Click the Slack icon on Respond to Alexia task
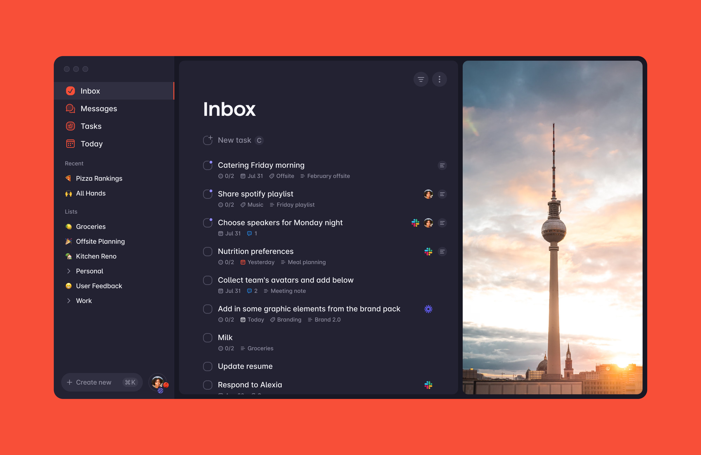The height and width of the screenshot is (455, 701). 428,384
